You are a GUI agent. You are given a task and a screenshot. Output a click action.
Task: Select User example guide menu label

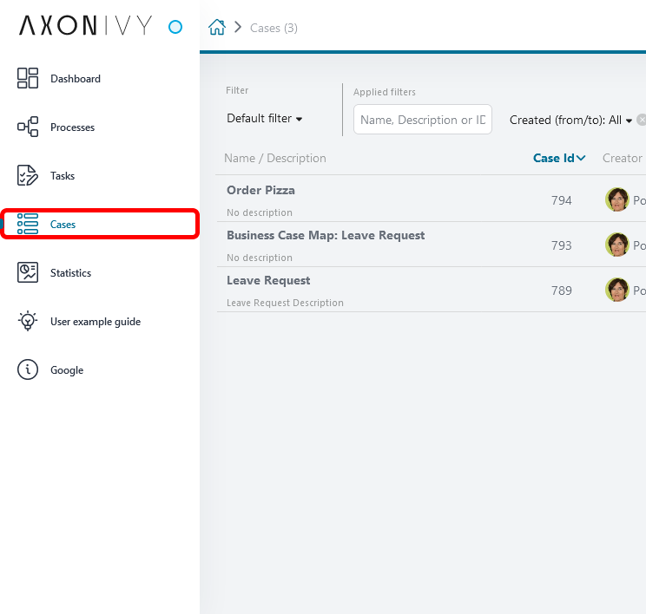click(96, 322)
